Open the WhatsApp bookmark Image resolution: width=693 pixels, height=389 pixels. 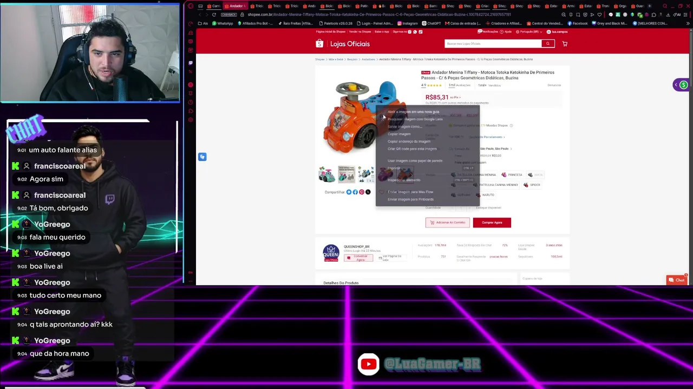pos(223,23)
